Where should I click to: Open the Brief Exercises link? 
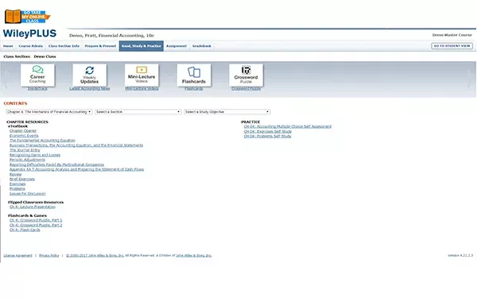22,179
